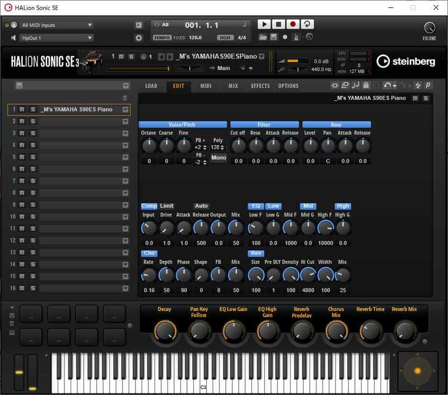Open slot 3 load dropdown arrow
Viewport: 448px width, 395px height.
click(125, 133)
